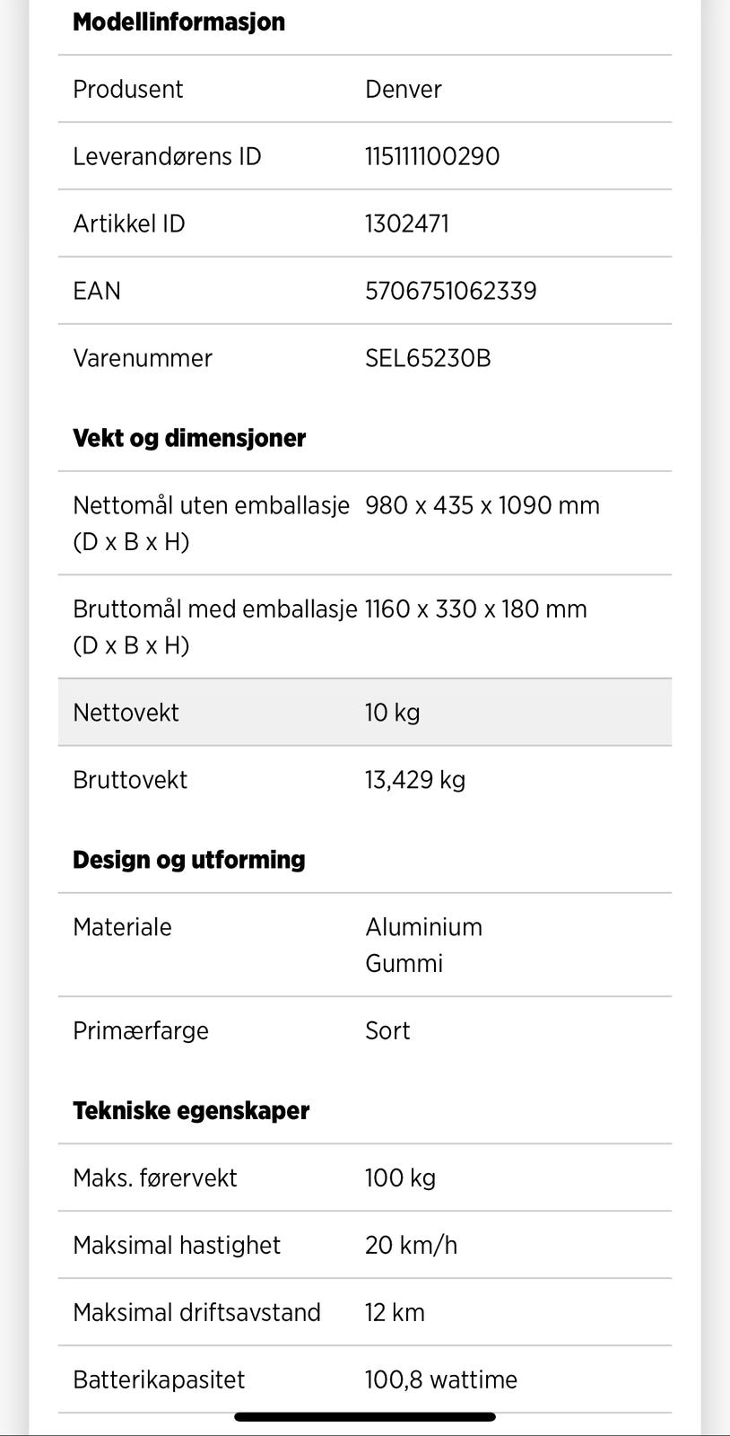
Task: Tap the Modellinformasjon section heading
Action: (178, 22)
